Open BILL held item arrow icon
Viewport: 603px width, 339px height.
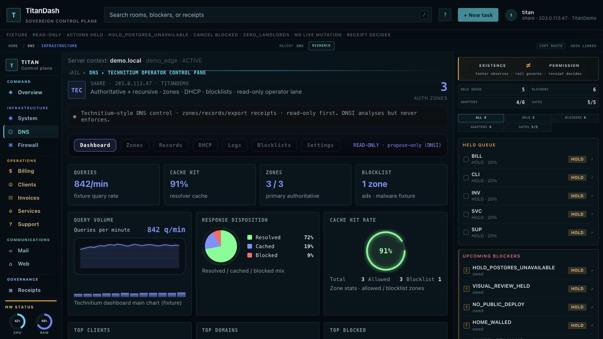click(592, 159)
